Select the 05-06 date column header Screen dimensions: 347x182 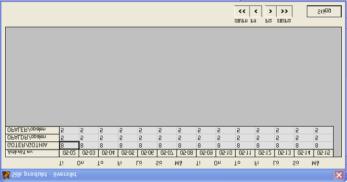(x=147, y=153)
